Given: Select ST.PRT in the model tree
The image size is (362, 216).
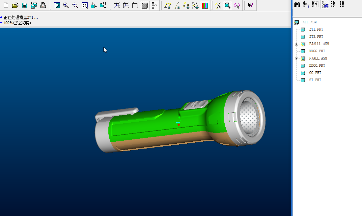Looking at the screenshot, I should point(315,80).
